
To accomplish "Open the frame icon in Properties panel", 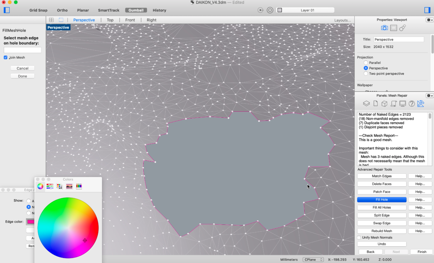I will 393,28.
